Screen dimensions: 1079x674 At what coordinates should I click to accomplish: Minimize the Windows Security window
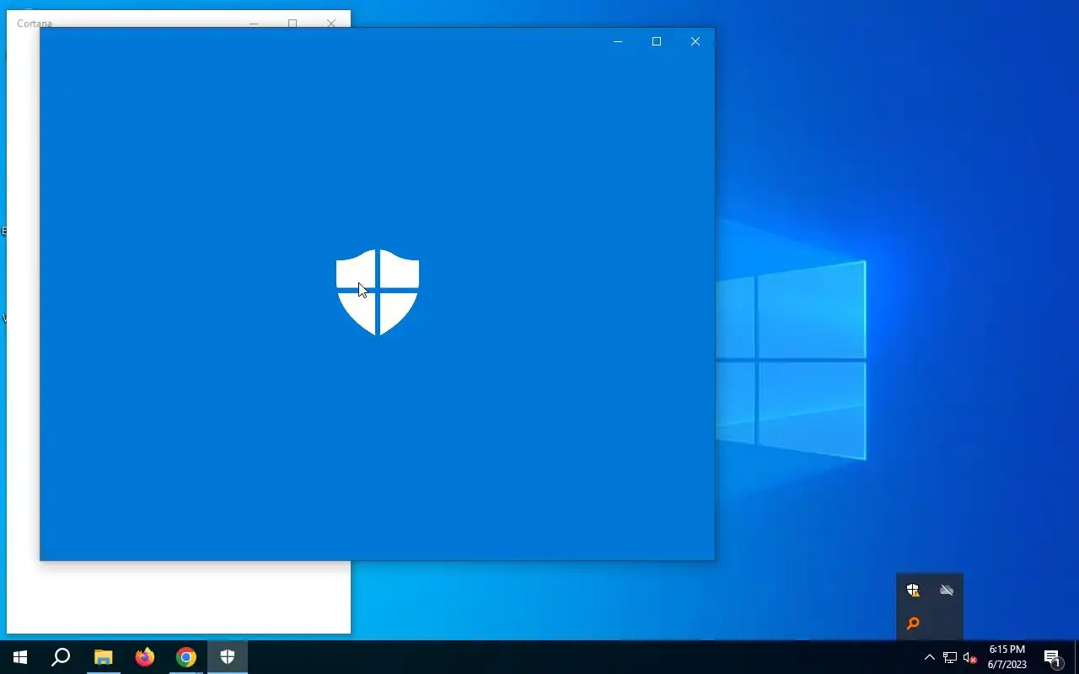pos(618,41)
